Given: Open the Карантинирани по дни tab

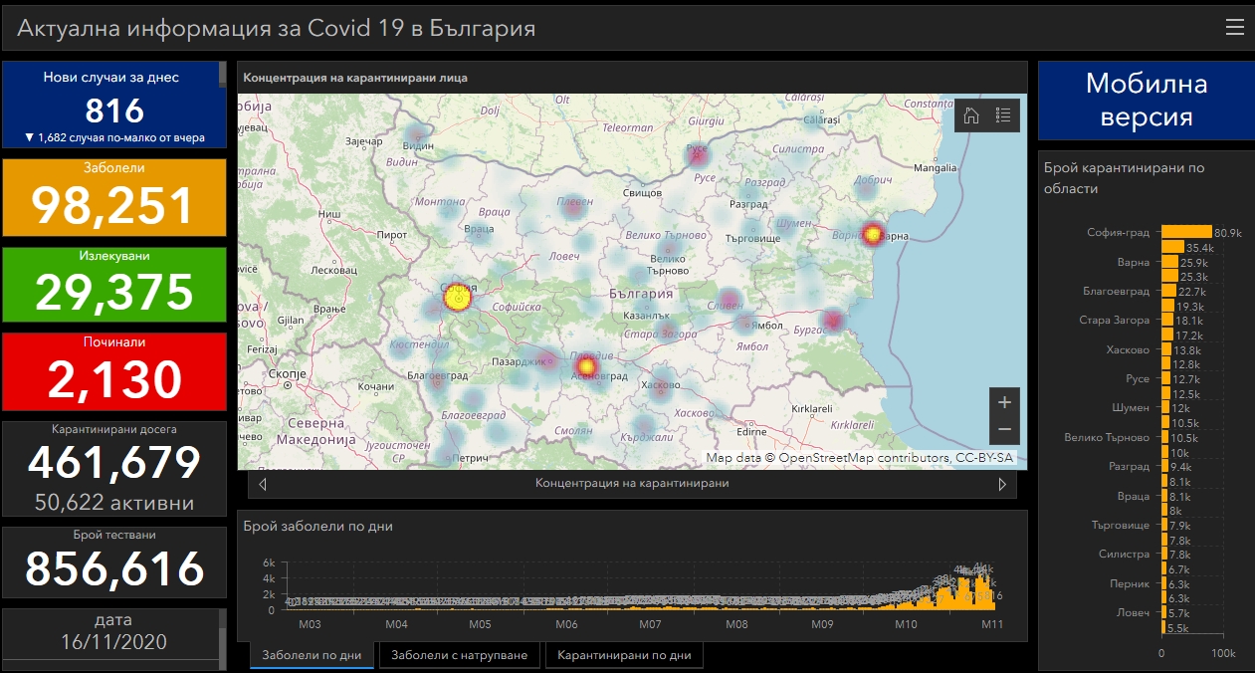Looking at the screenshot, I should pos(624,655).
